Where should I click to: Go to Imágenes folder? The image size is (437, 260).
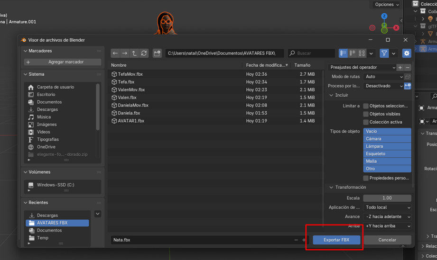(x=47, y=125)
